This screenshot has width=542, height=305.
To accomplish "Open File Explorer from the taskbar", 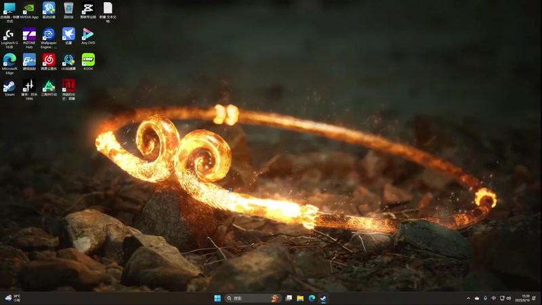I will point(300,298).
